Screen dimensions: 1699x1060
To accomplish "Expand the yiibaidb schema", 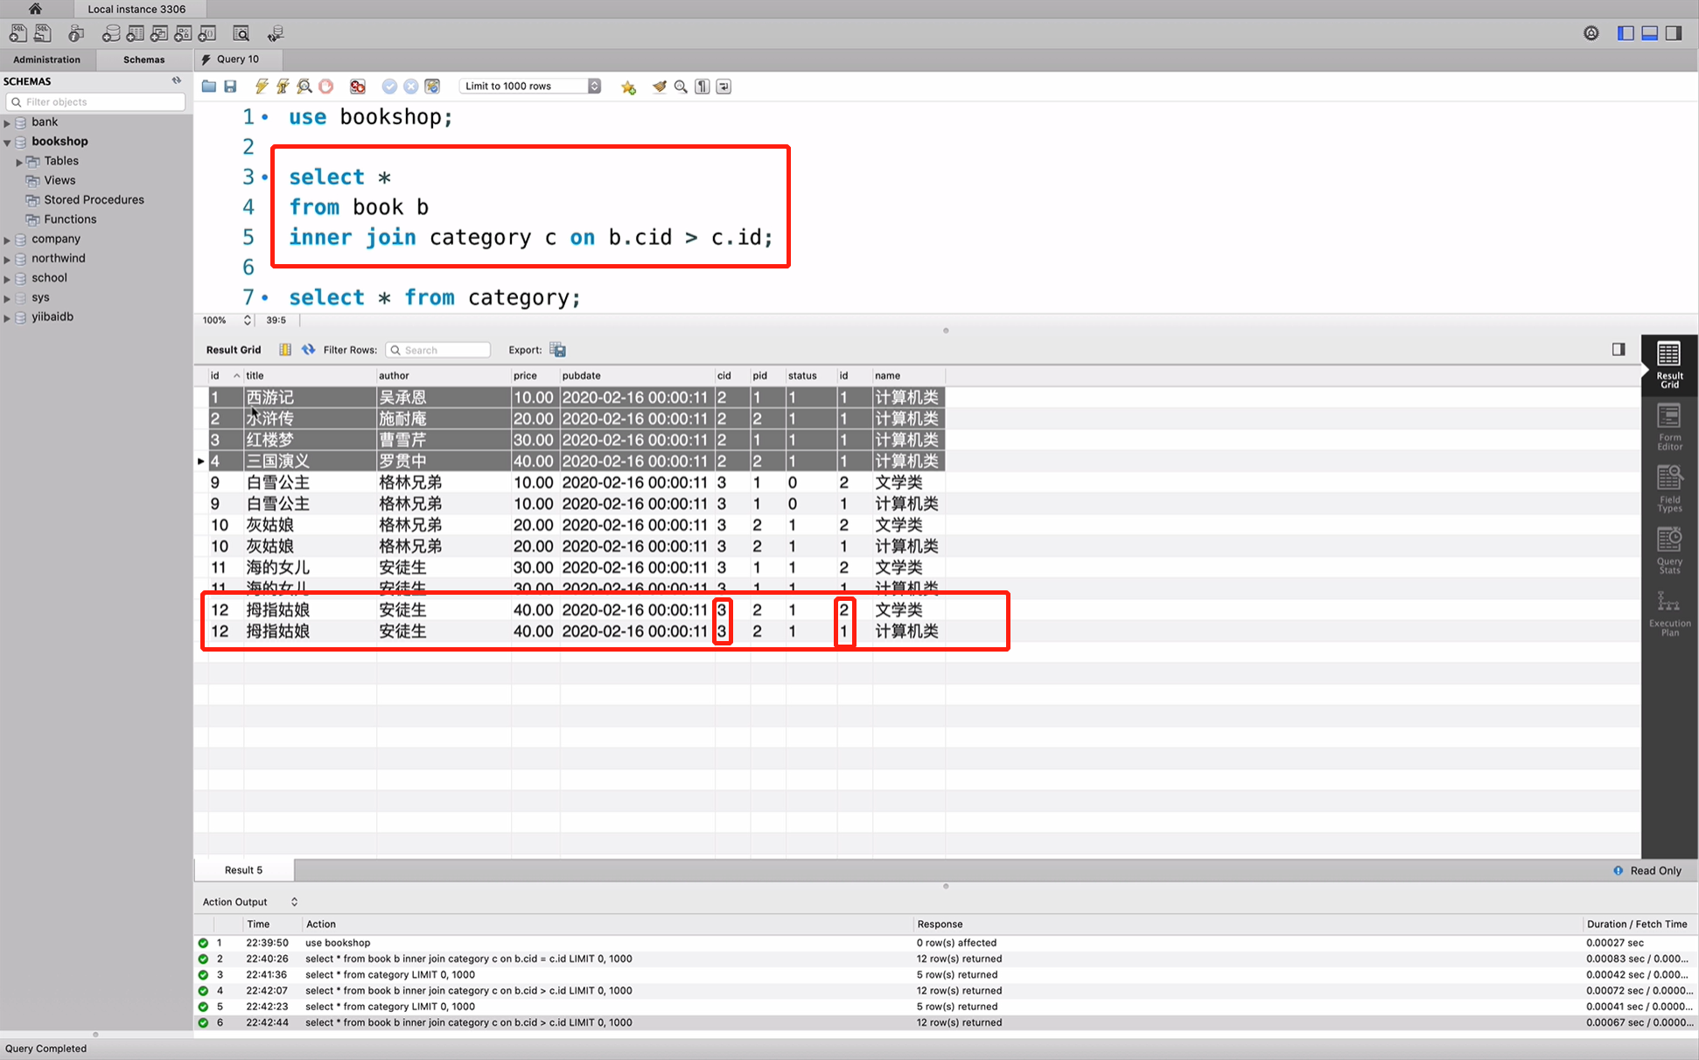I will [x=7, y=317].
